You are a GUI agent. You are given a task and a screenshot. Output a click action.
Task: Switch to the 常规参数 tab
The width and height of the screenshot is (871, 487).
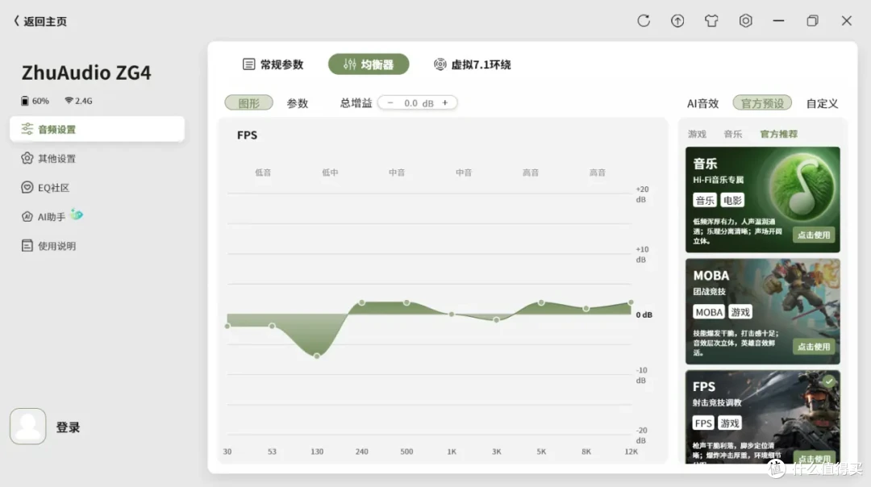click(x=273, y=65)
